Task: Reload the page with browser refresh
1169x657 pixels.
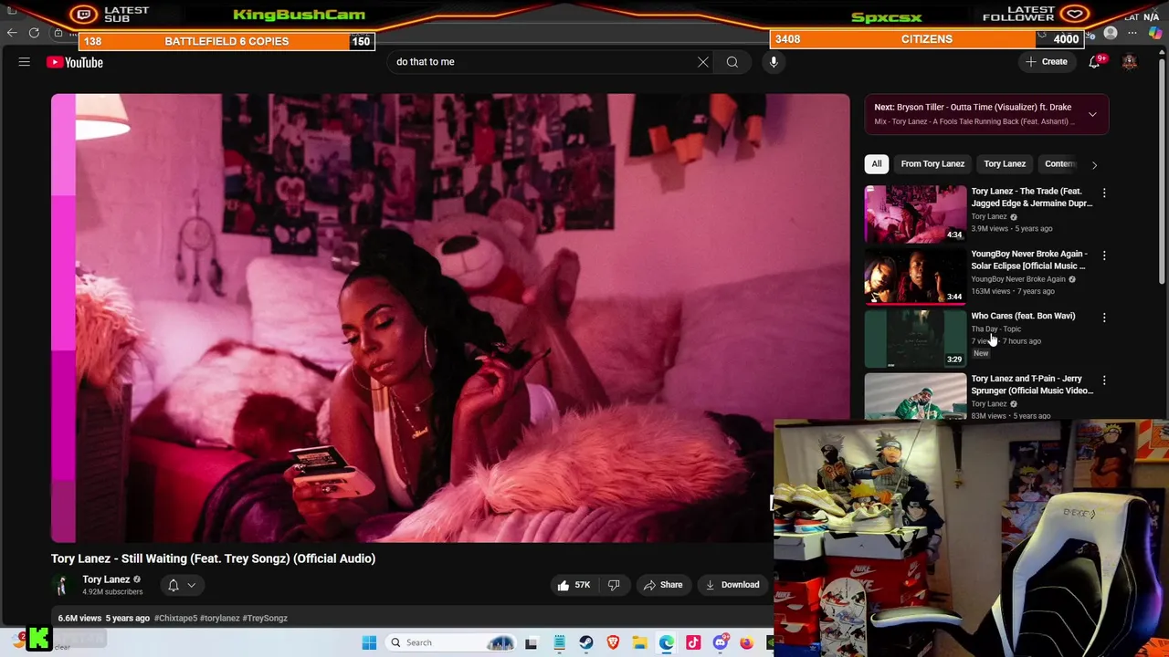Action: tap(34, 33)
